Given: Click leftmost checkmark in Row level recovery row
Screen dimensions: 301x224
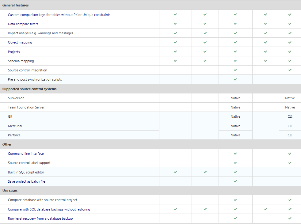Looking at the screenshot, I should [x=235, y=218].
